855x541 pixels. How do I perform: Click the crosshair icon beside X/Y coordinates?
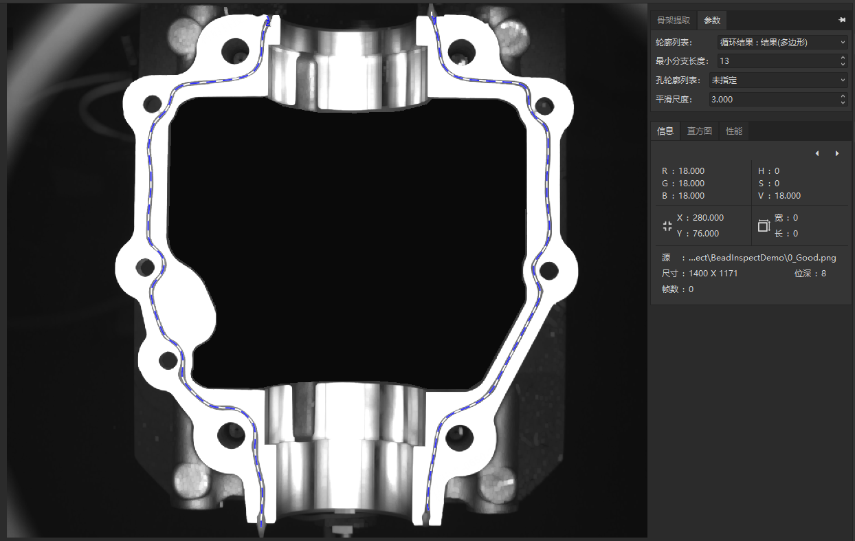[667, 225]
